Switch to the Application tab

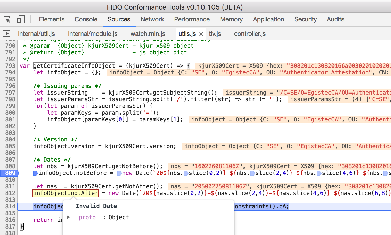coord(268,19)
